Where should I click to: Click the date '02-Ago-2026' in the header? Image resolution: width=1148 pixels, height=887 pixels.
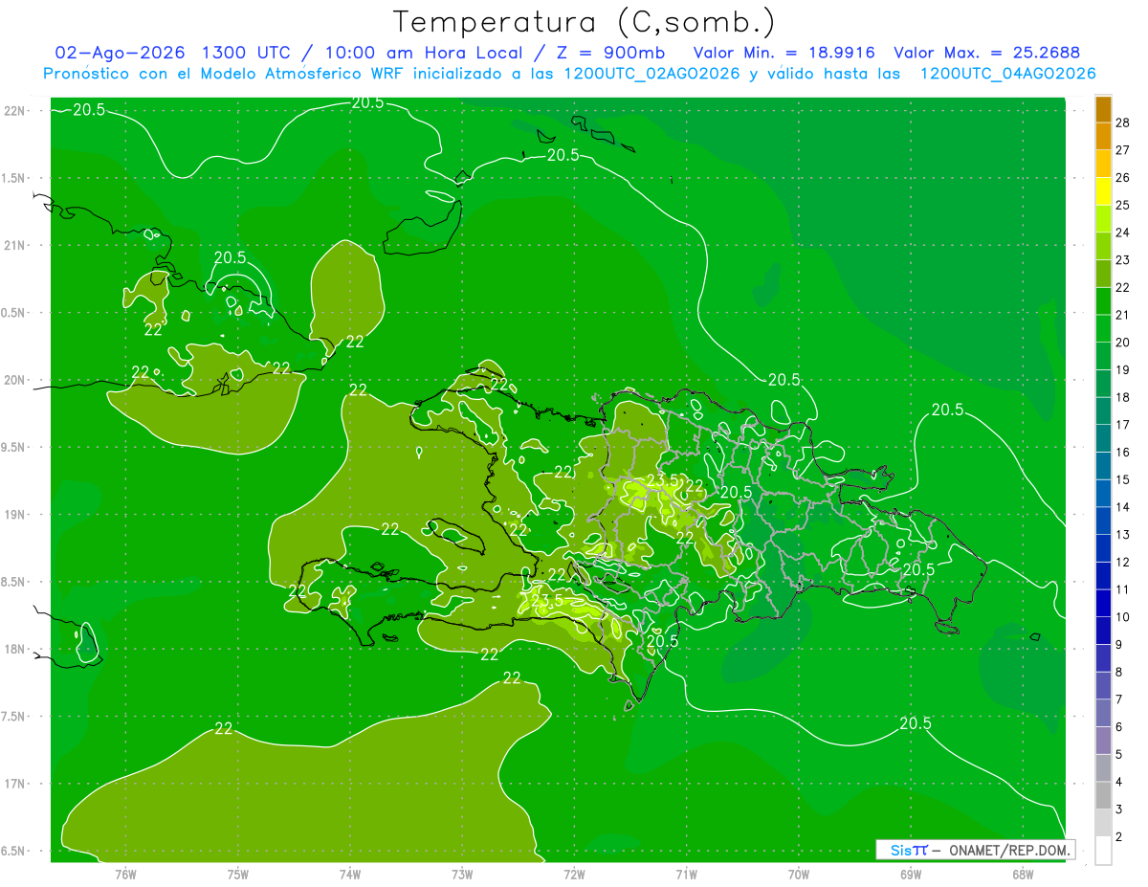click(121, 53)
